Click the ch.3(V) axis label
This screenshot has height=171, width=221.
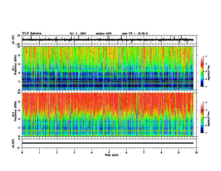[13, 144]
